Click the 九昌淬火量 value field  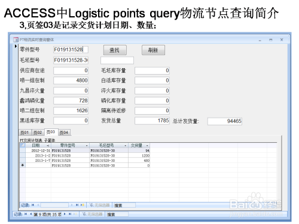point(71,91)
